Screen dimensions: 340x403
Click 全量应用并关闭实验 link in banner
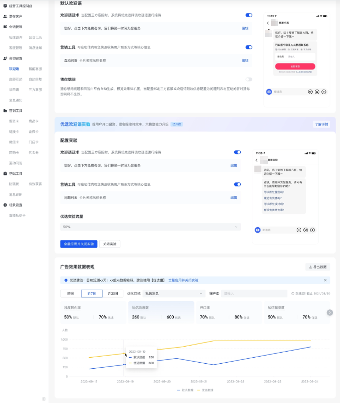tap(183, 280)
